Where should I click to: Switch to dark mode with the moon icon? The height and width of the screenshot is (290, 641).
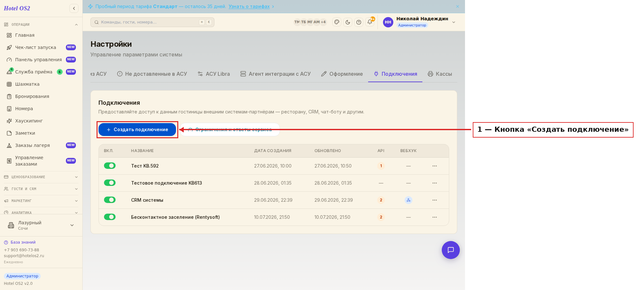point(348,22)
